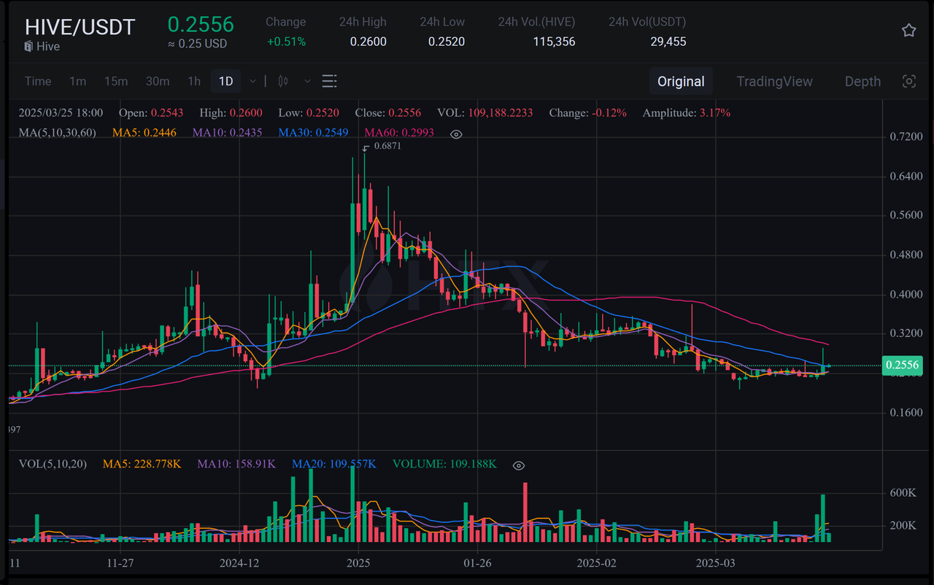Click the current price tag 0.2556
This screenshot has height=585, width=934.
point(902,365)
